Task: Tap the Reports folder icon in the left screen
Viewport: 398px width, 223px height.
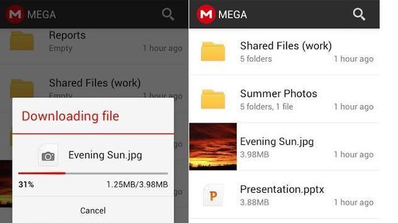Action: (x=22, y=41)
